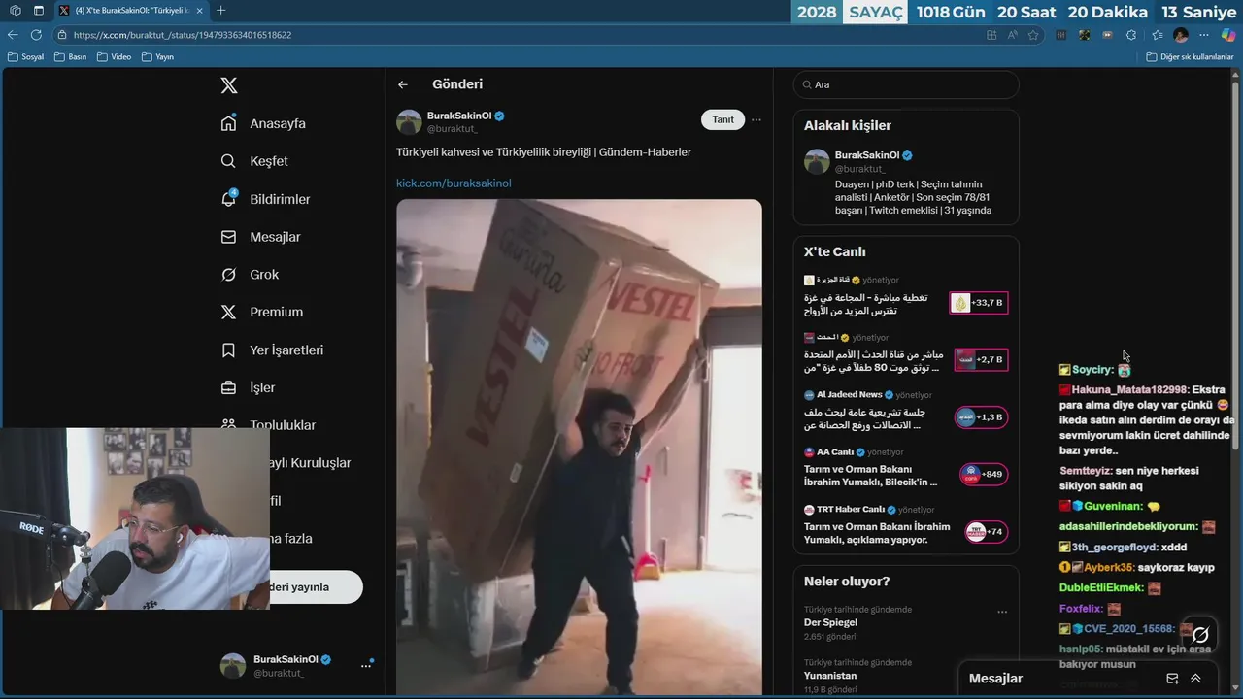This screenshot has width=1243, height=699.
Task: Open the +849 live broadcast badge
Action: coord(984,474)
